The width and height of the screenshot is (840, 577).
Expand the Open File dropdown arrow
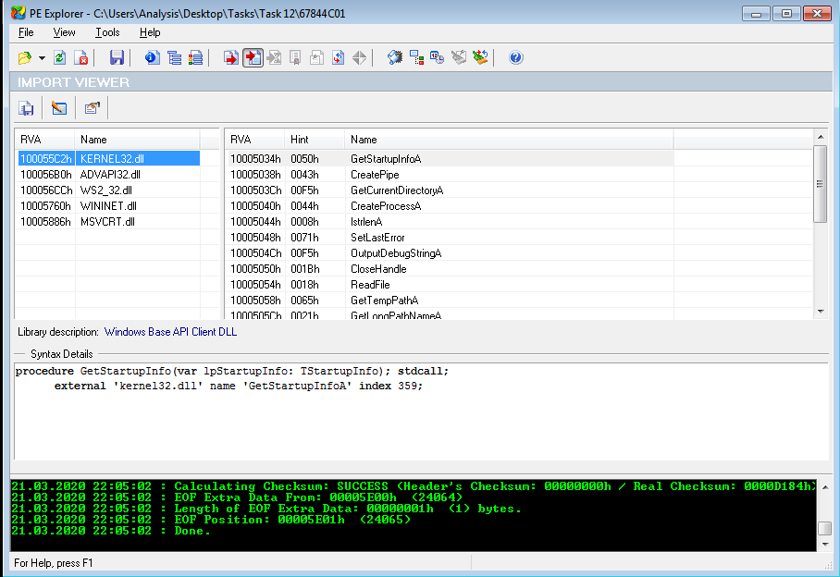point(42,58)
